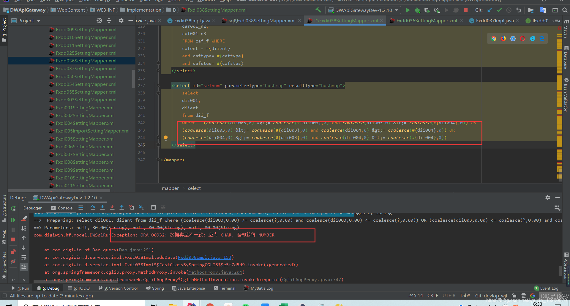Open CglibAopProxy.java:747 stack trace link
Screen dimensions: 570x306
coord(312,280)
